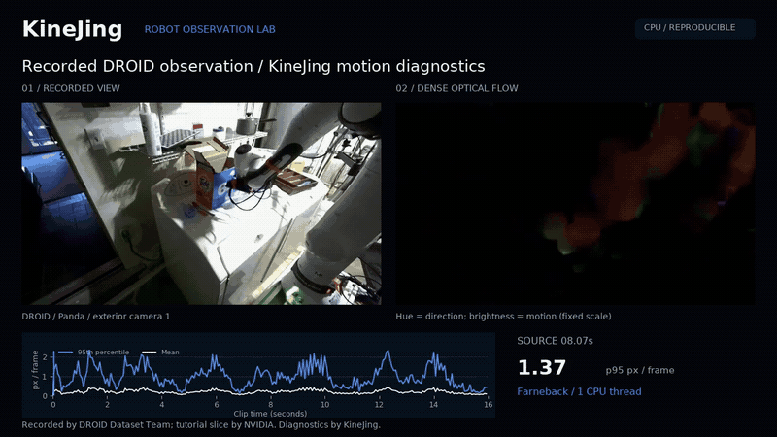
Task: Click the Clip time (seconds) axis label
Action: click(270, 414)
